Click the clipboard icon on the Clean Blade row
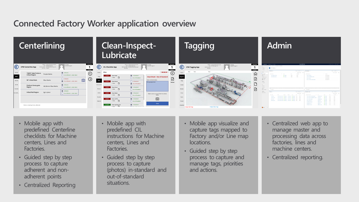Image resolution: width=359 pixels, height=202 pixels. click(x=119, y=95)
